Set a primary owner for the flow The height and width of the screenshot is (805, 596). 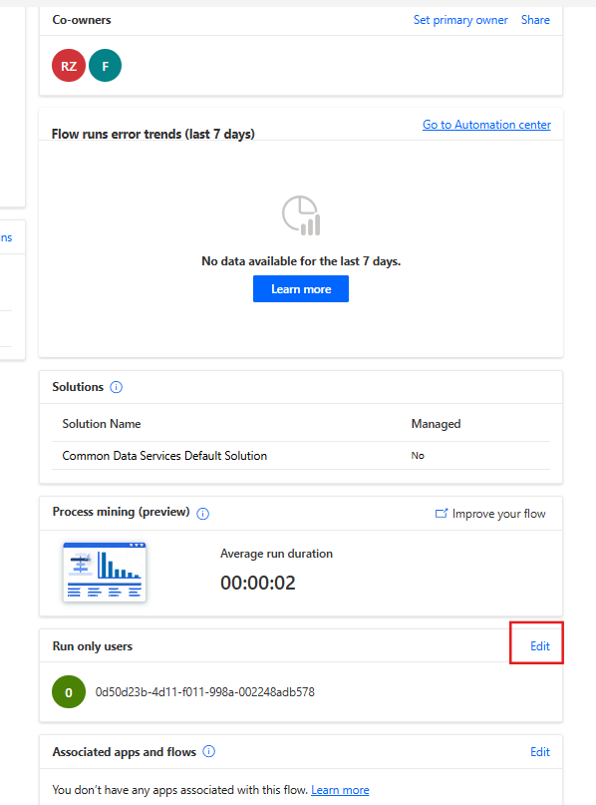[460, 19]
